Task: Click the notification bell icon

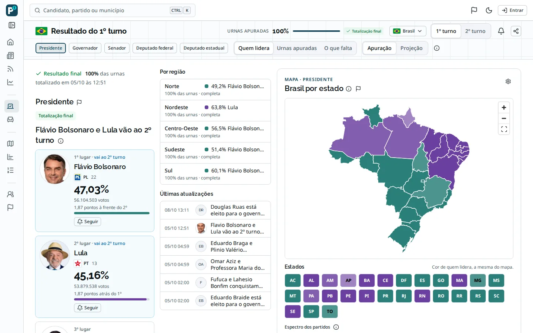Action: [501, 31]
